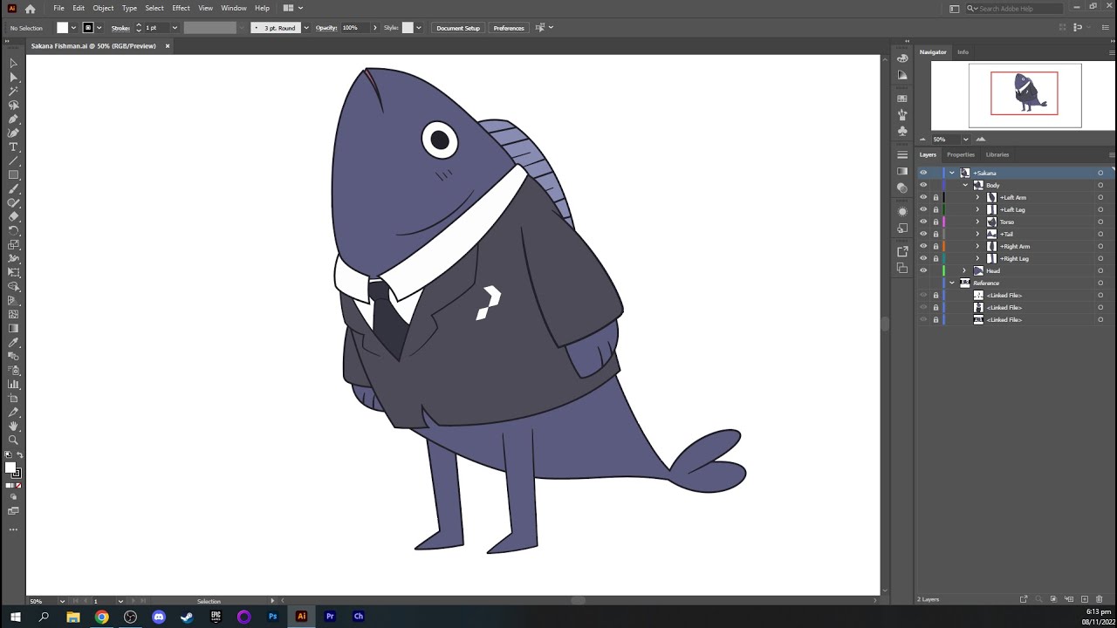Open the Color panel palette icon
Image resolution: width=1117 pixels, height=628 pixels.
pos(902,58)
